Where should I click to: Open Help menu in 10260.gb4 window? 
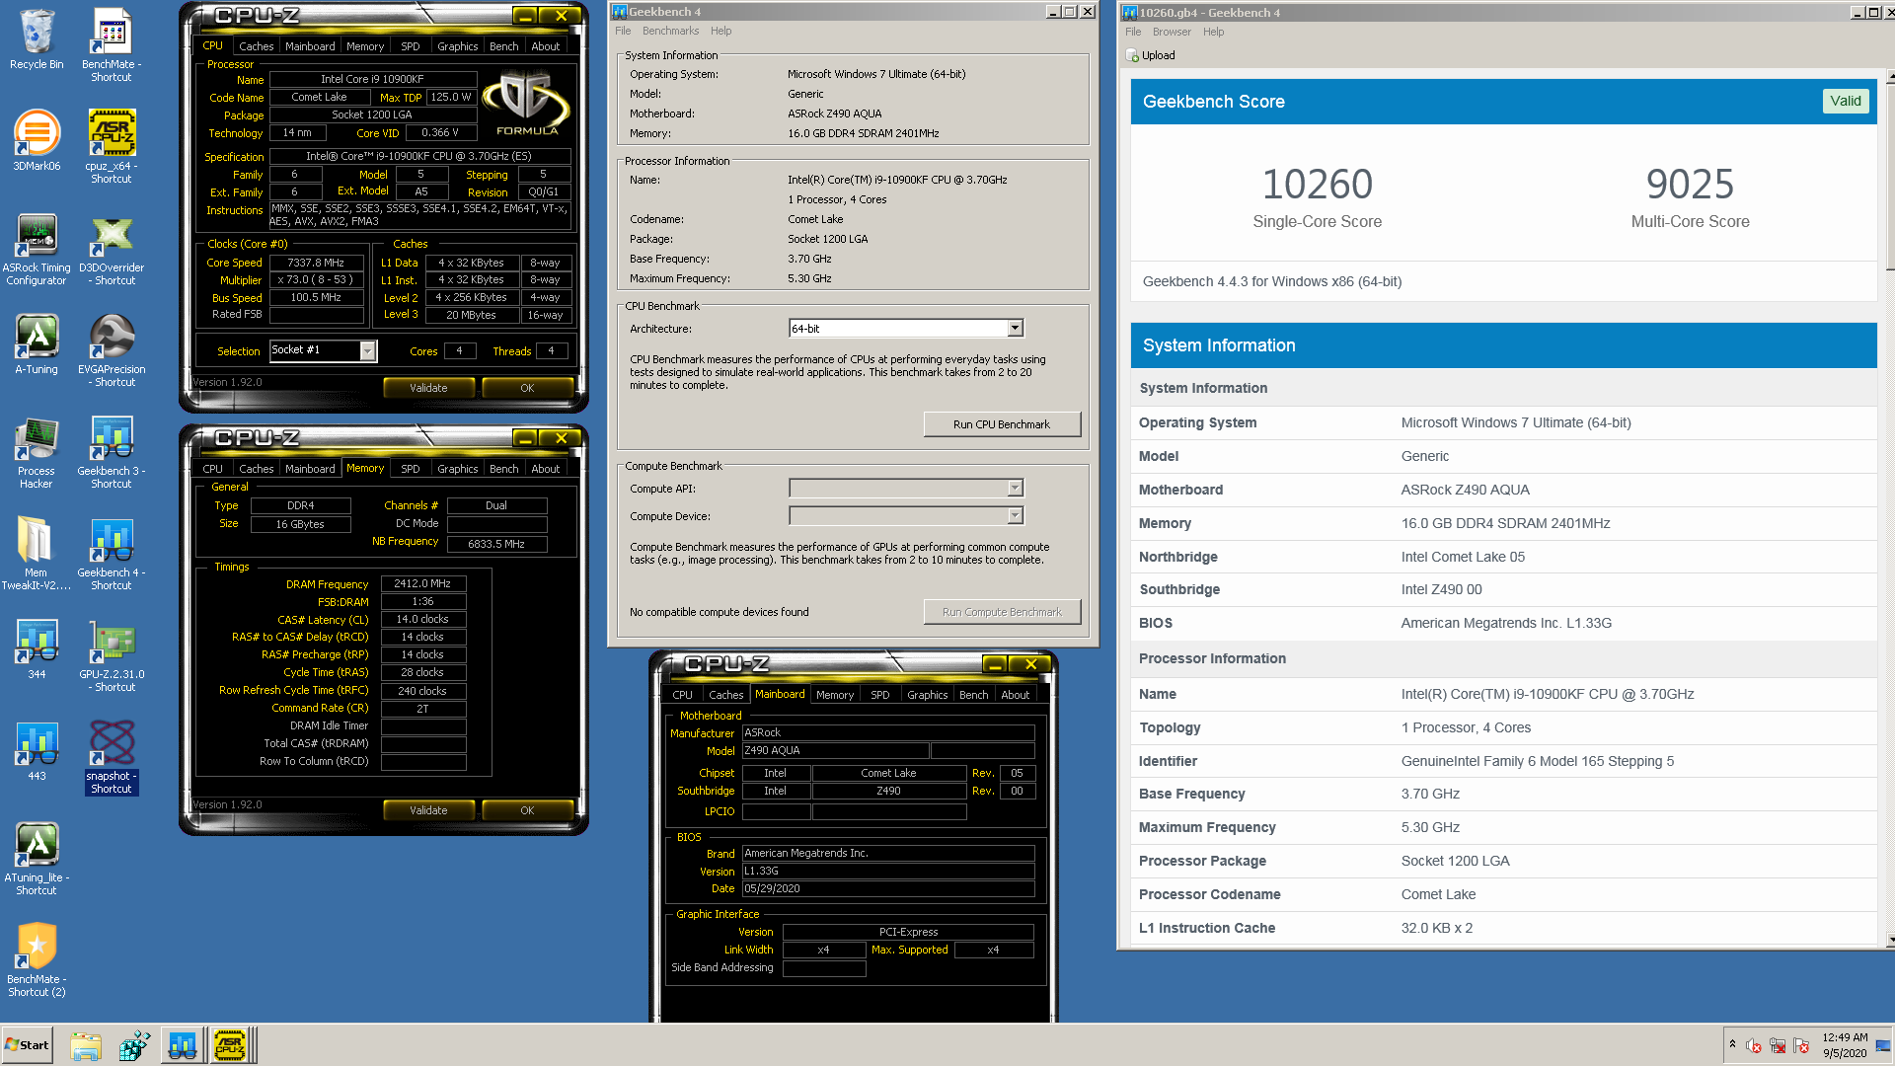(x=1213, y=32)
